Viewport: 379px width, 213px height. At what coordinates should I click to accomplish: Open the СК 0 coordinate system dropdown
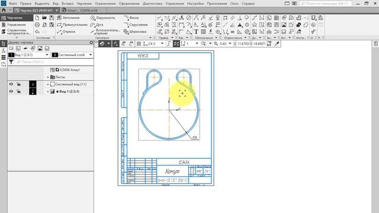[162, 44]
